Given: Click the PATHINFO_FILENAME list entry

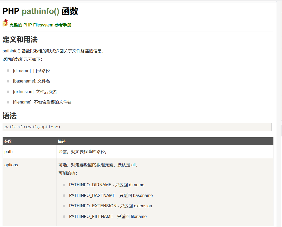Looking at the screenshot, I should tap(108, 216).
